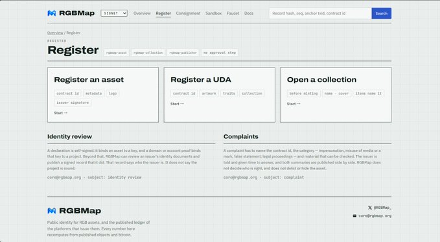The width and height of the screenshot is (440, 242).
Task: Click contract id tag in Register an asset
Action: 67,93
